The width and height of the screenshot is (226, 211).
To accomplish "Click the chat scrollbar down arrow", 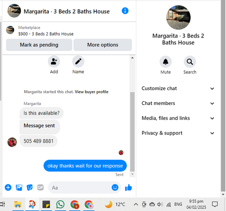I will (132, 174).
